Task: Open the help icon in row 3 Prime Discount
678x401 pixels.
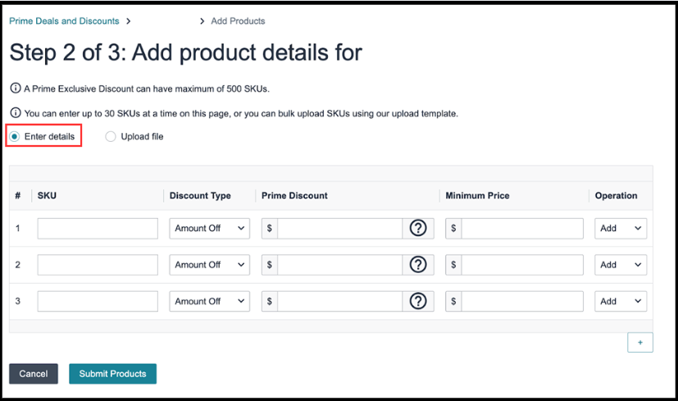Action: click(x=417, y=301)
